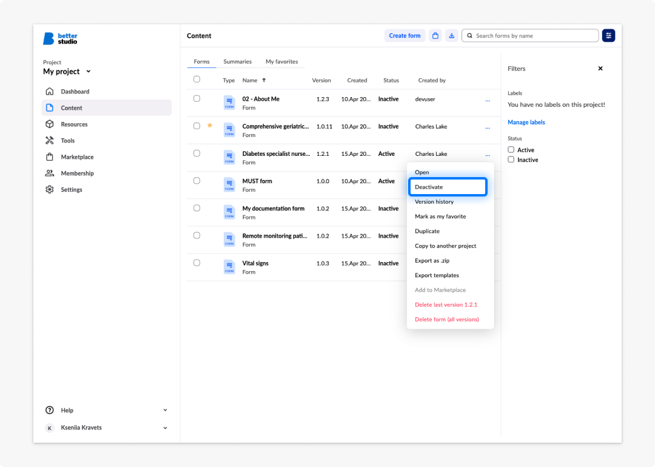Click more options dots for Diabetes specialist nurse
Screen dimensions: 655x467
tap(488, 155)
